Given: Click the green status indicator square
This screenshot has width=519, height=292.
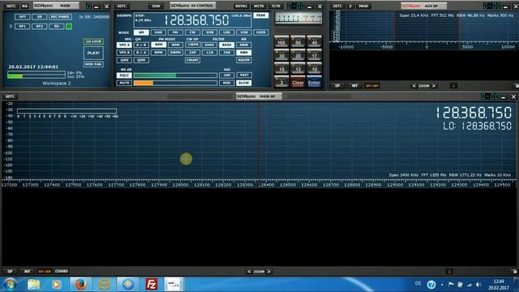Looking at the screenshot, I should click(69, 27).
